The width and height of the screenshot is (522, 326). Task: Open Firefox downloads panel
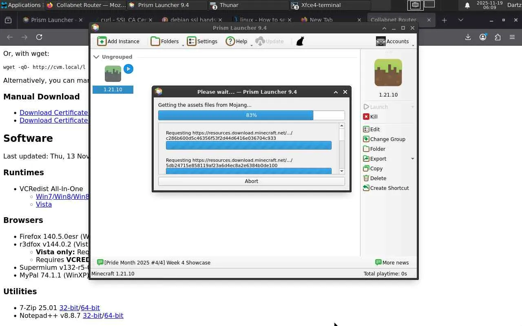coord(468,37)
